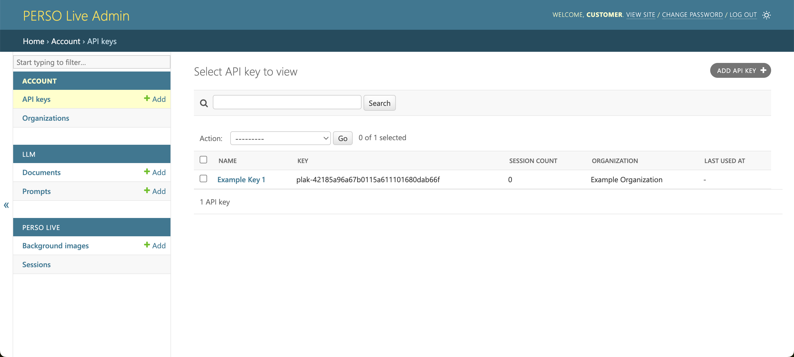794x357 pixels.
Task: Click the green plus beside Background images
Action: [x=146, y=245]
